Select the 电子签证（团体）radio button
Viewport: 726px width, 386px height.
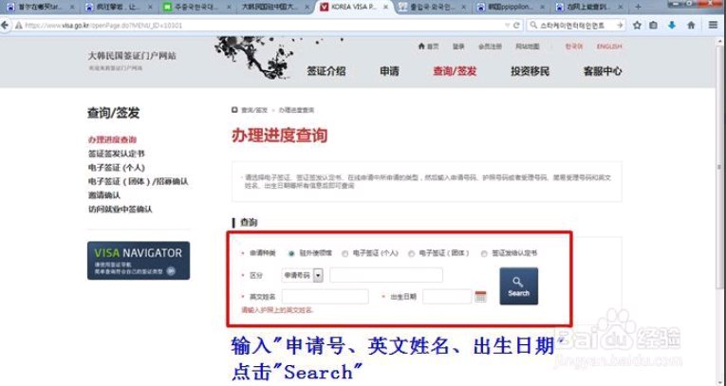coord(411,253)
